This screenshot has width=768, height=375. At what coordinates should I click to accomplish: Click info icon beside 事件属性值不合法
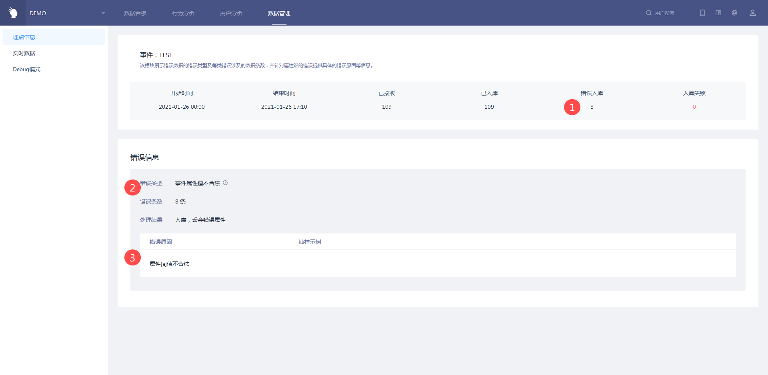pyautogui.click(x=225, y=183)
